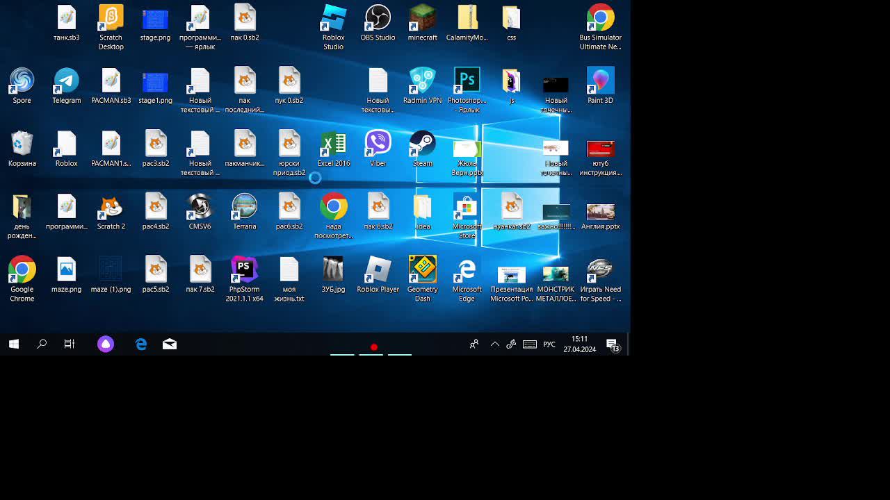890x500 pixels.
Task: Select the pac5.sb2 Scratch project
Action: tap(155, 274)
